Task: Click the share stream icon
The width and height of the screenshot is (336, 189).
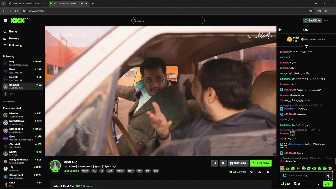Action: [x=251, y=172]
